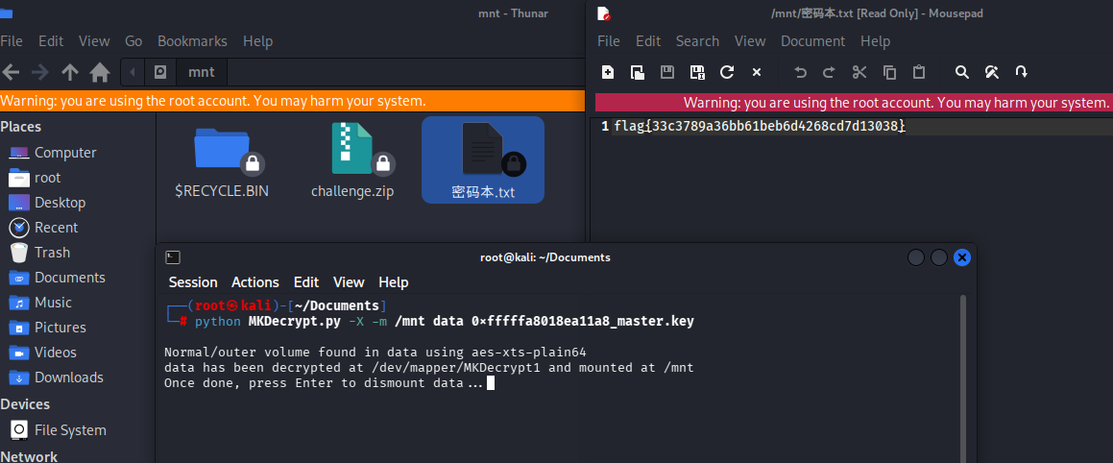Navigate to parent folder with up arrow
This screenshot has width=1113, height=463.
pyautogui.click(x=69, y=72)
